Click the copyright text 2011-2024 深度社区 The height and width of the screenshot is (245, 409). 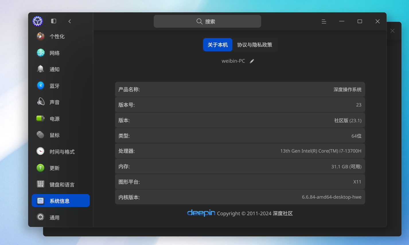click(x=255, y=214)
